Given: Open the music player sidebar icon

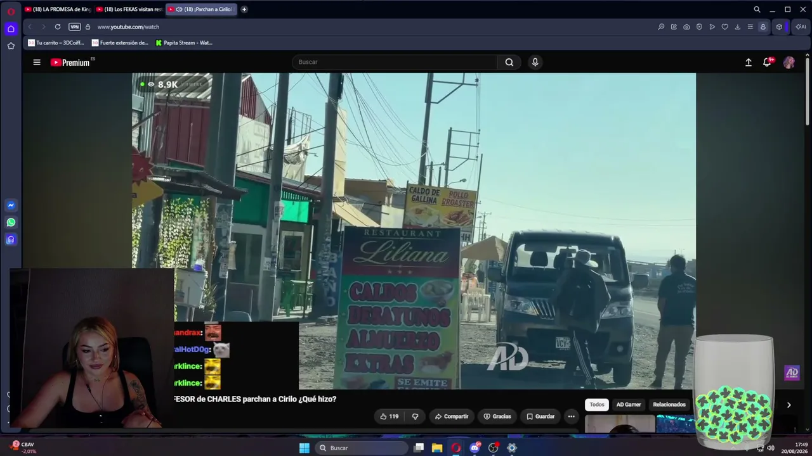Looking at the screenshot, I should pyautogui.click(x=11, y=239).
